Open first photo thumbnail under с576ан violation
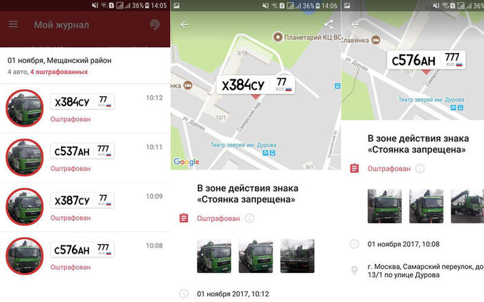Screen dimensions: 484x302 [x=384, y=206]
